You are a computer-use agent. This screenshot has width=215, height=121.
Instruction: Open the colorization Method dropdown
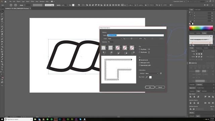(x=152, y=73)
